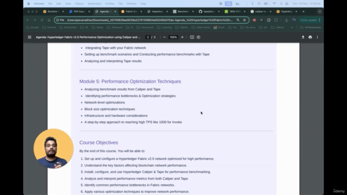Open the red adblock extension icon
The height and width of the screenshot is (195, 347).
coord(254,20)
